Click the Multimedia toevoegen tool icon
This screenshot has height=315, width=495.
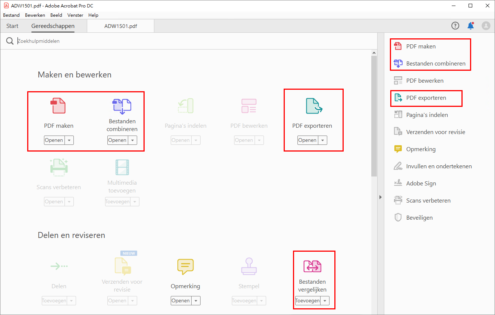(122, 167)
